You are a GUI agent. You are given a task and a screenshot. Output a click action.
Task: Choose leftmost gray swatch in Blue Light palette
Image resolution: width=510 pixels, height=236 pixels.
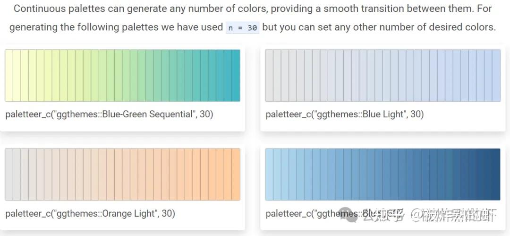269,75
